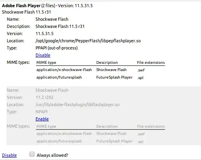Enable the NPAPI Shockwave Flash plugin

[x=42, y=119]
